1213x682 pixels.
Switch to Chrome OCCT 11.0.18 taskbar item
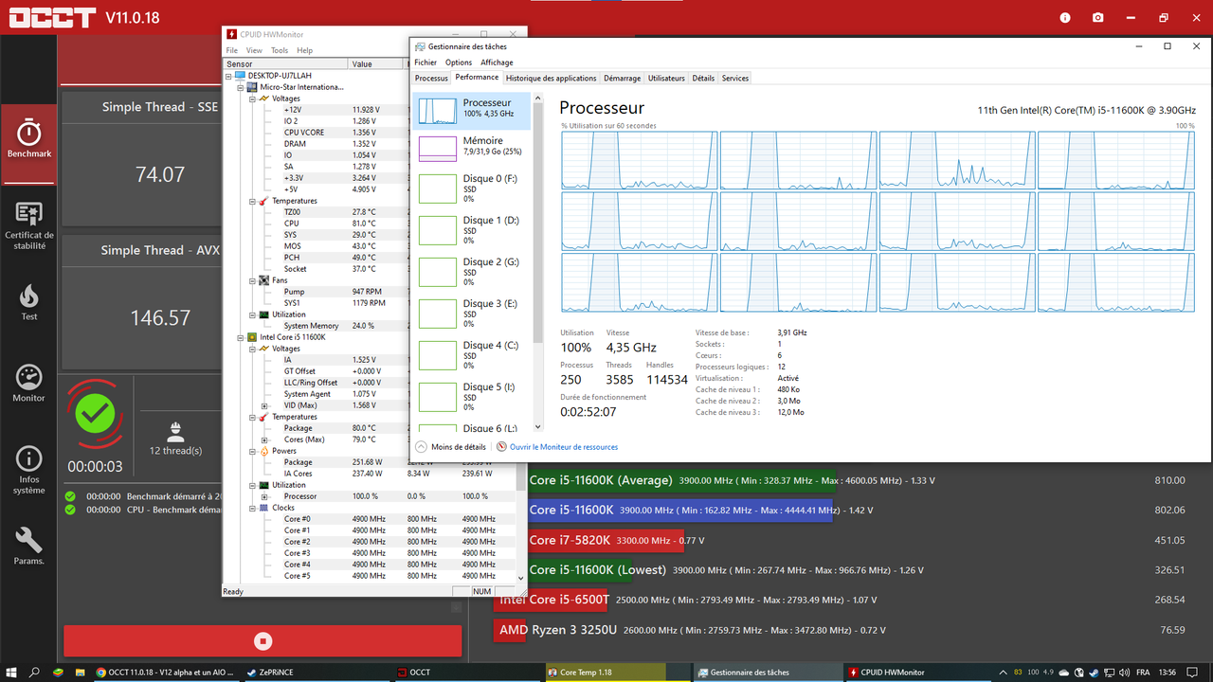(165, 673)
